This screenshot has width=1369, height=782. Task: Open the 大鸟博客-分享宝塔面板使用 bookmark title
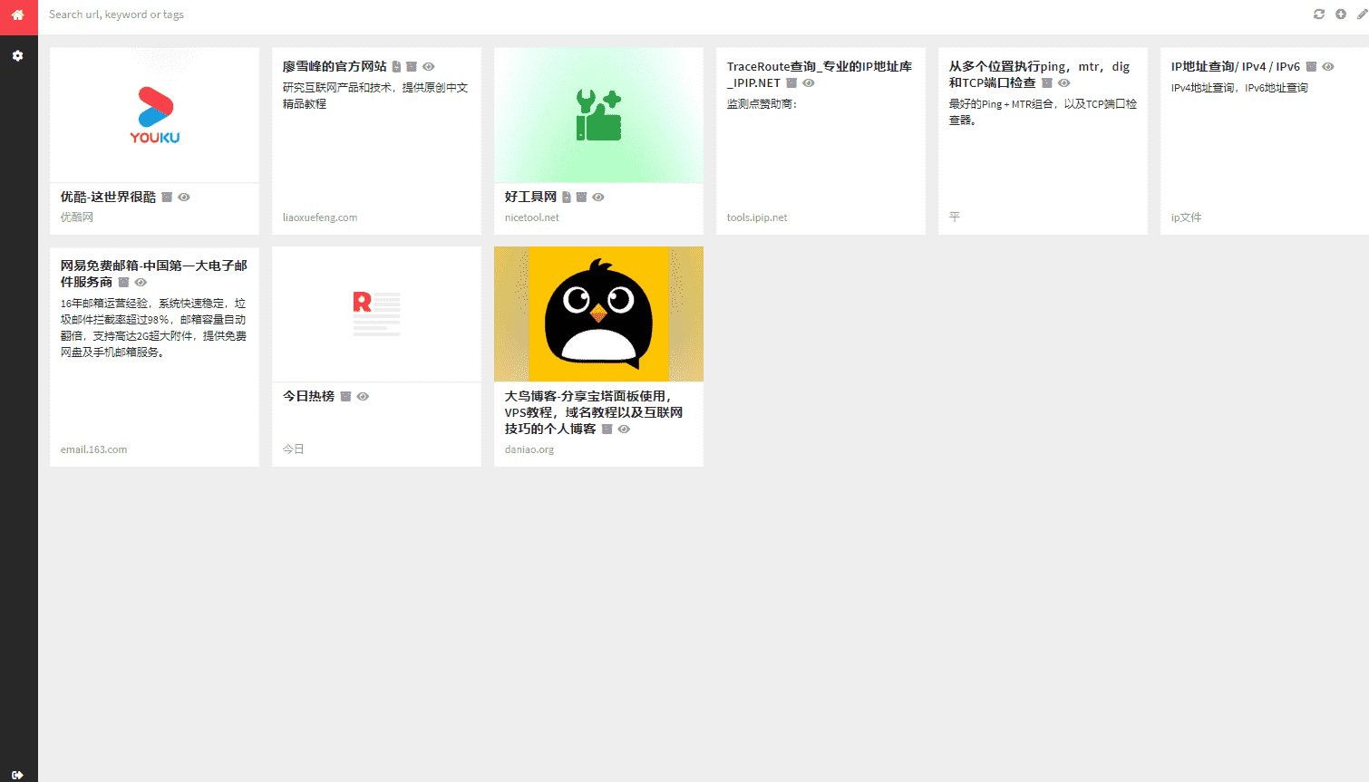[594, 412]
